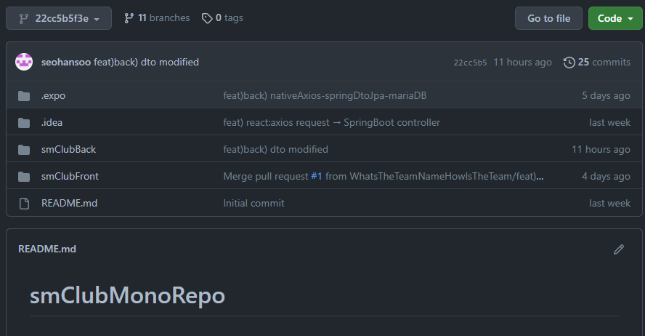Open commit react:axios request SpringBoot controller
The image size is (645, 336).
click(x=331, y=122)
